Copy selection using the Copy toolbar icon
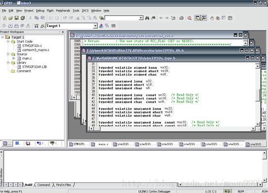 36,18
